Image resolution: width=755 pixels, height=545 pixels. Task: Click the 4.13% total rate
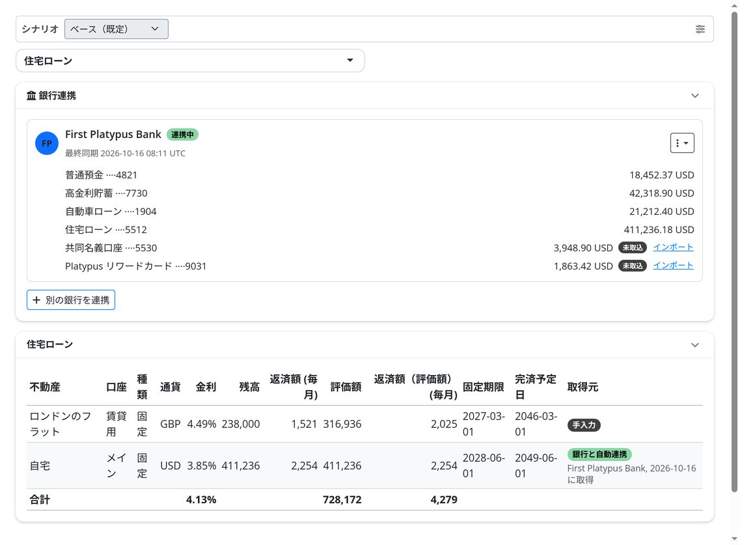pos(200,499)
